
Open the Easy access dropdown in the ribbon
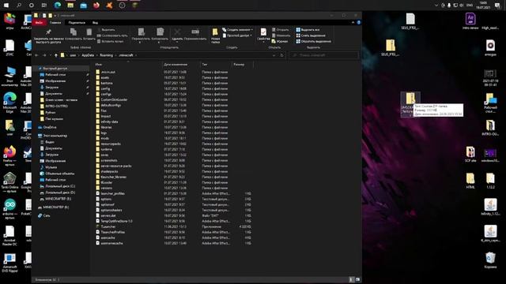pos(237,35)
